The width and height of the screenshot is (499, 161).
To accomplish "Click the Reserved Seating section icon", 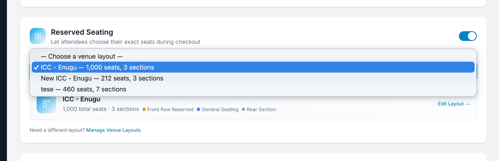I will tap(38, 36).
